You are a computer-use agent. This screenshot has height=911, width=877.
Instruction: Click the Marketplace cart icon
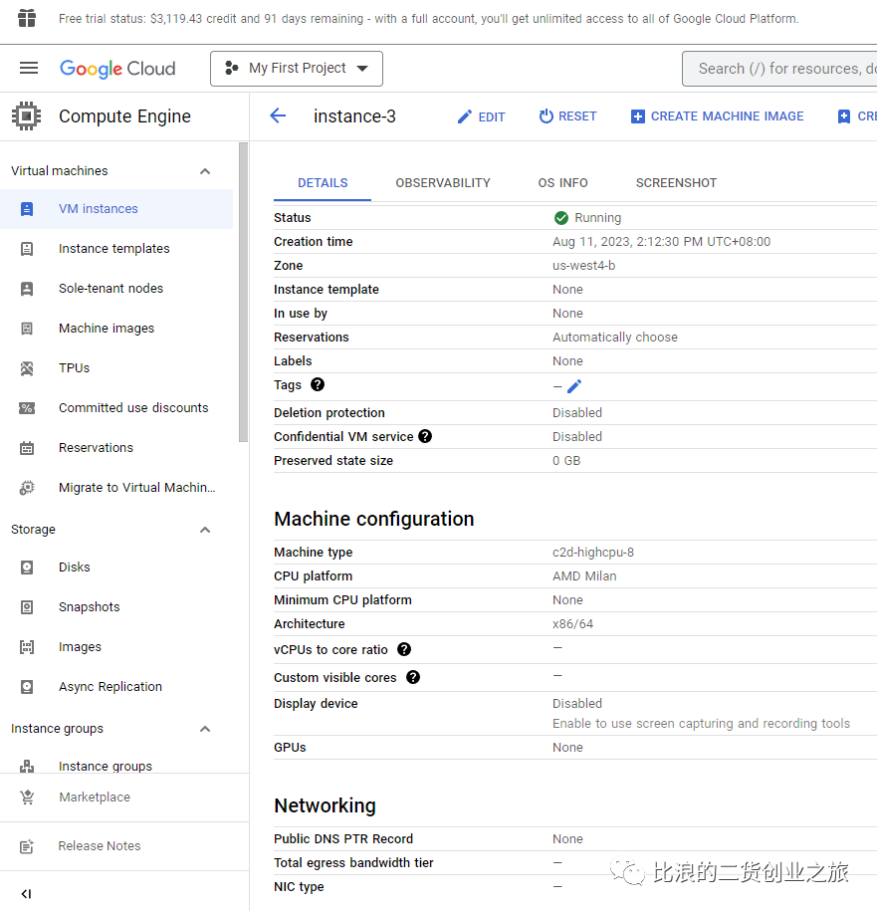[x=27, y=797]
